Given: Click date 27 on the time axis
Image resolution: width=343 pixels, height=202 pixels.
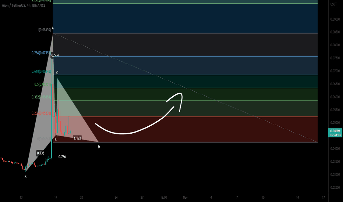Looking at the screenshot, I should [142, 198].
